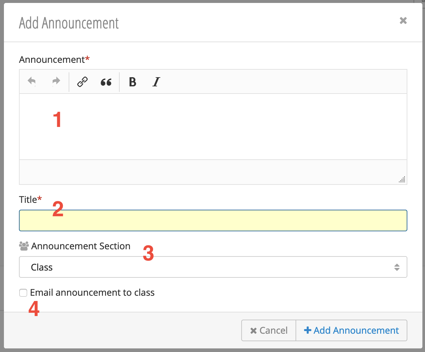Insert a hyperlink with the link icon
Screen dimensions: 425x352
point(82,81)
